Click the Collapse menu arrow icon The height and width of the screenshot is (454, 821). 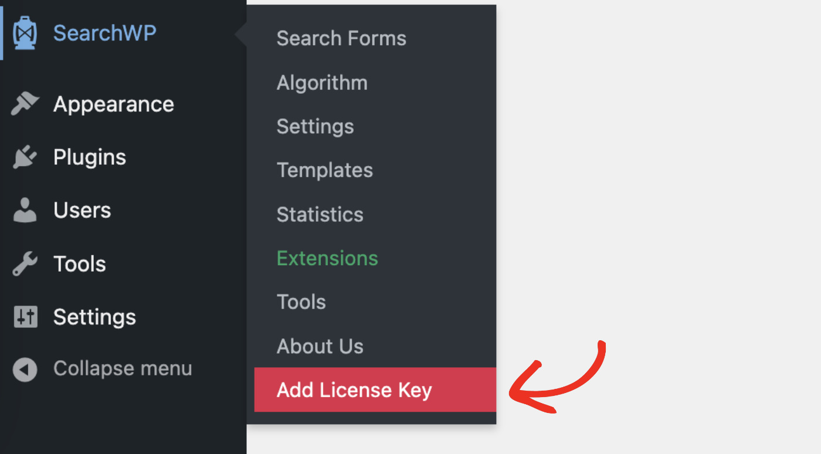click(x=25, y=369)
